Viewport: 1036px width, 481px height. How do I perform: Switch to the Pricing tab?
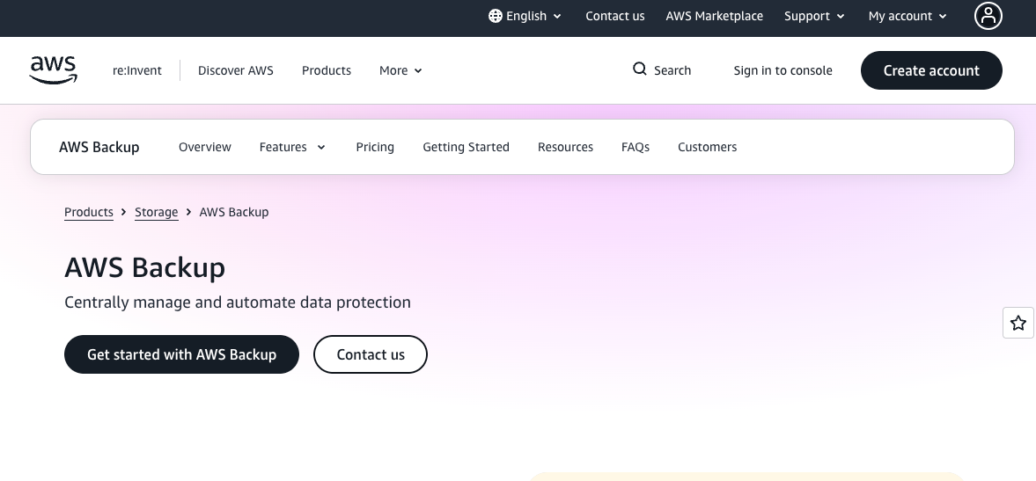click(x=375, y=147)
